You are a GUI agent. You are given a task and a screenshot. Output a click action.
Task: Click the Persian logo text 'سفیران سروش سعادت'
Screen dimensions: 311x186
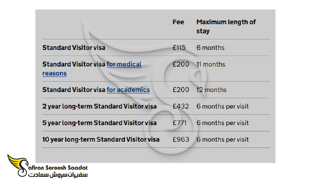point(58,175)
